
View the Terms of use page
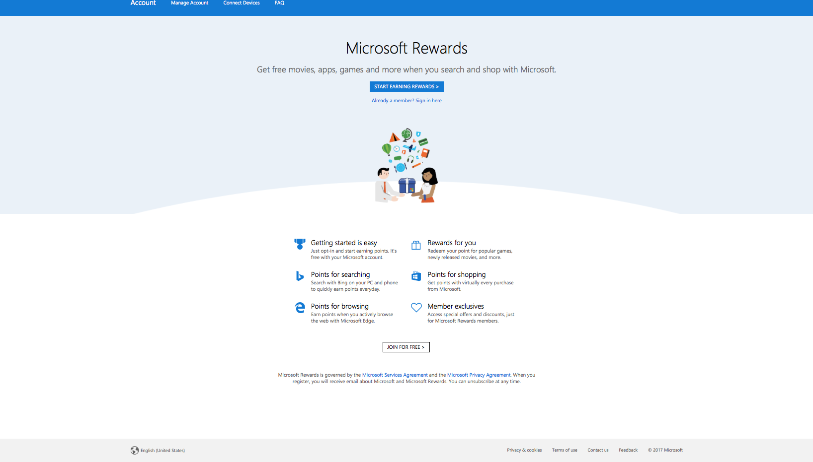point(565,450)
